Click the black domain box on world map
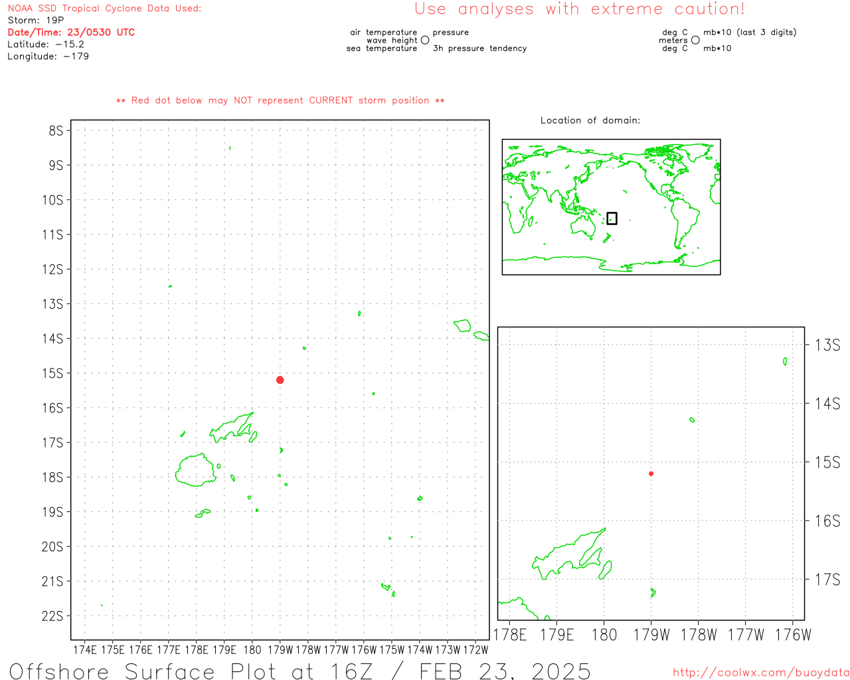 click(612, 218)
